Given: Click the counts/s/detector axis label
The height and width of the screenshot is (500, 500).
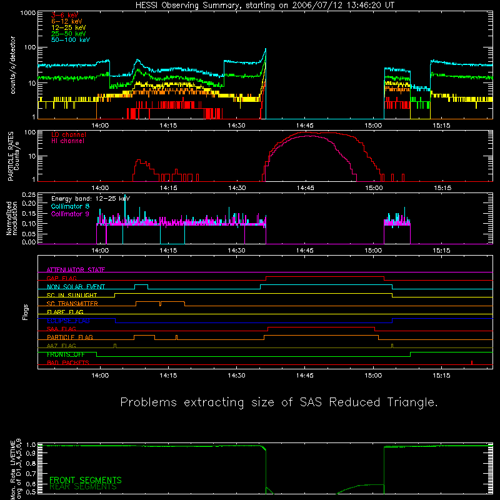Looking at the screenshot, I should coord(12,65).
